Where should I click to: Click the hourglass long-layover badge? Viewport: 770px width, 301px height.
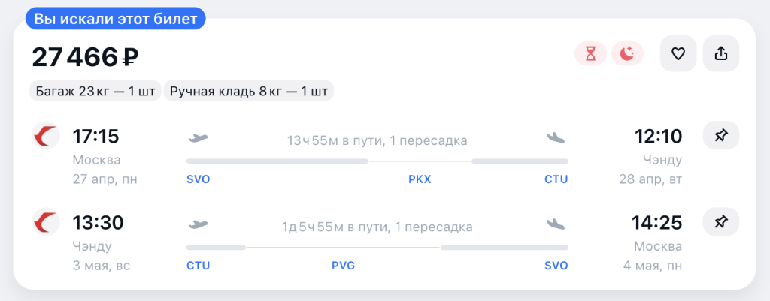[590, 54]
